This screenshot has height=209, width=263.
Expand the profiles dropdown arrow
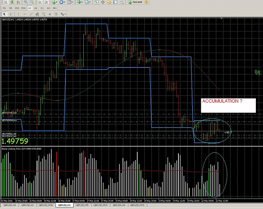90,2
